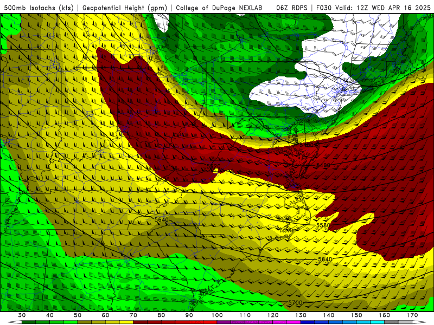Click the colorbar value 70
The height and width of the screenshot is (325, 434).
pyautogui.click(x=133, y=315)
